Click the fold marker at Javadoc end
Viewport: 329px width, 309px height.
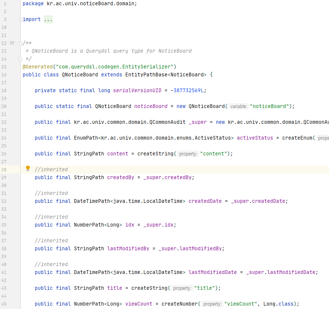[x=20, y=59]
